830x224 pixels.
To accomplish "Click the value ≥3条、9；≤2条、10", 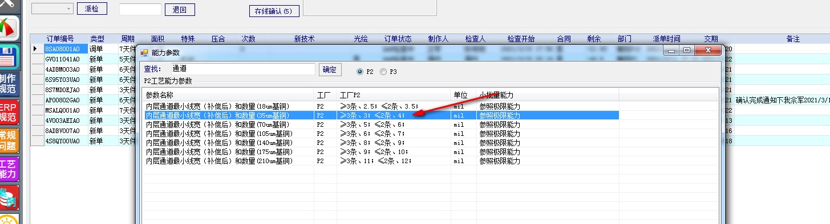I will (374, 152).
